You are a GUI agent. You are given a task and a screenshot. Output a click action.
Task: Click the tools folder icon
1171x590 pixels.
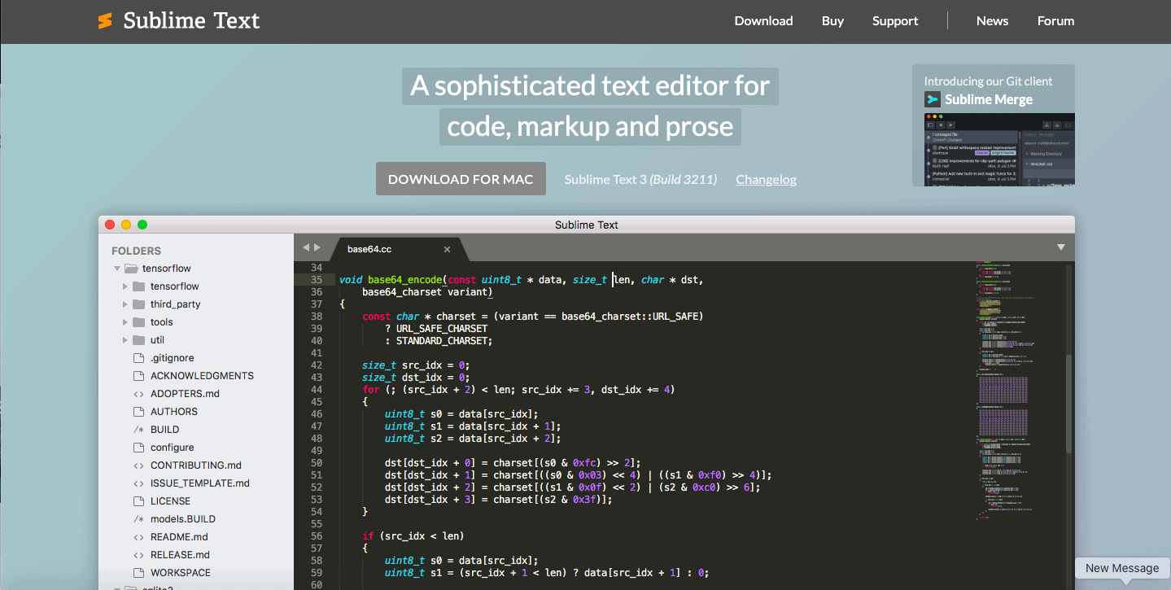[x=138, y=322]
